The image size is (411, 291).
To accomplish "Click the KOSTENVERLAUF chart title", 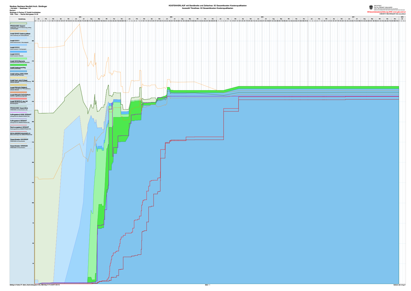I will pyautogui.click(x=207, y=5).
